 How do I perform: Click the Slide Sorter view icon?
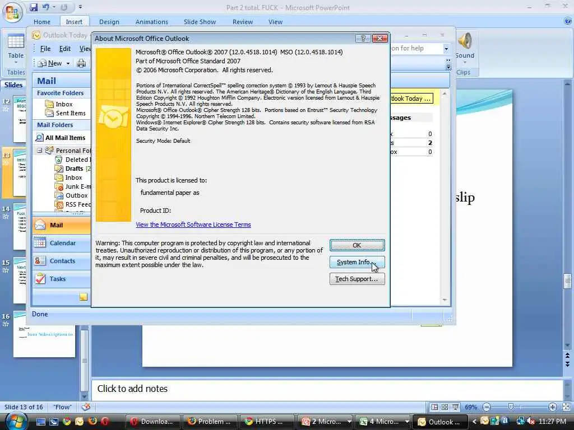445,407
